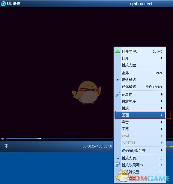
Task: Choose 全屏 to go fullscreen
Action: pos(140,73)
